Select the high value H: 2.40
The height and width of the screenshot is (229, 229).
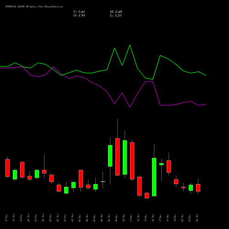116,12
